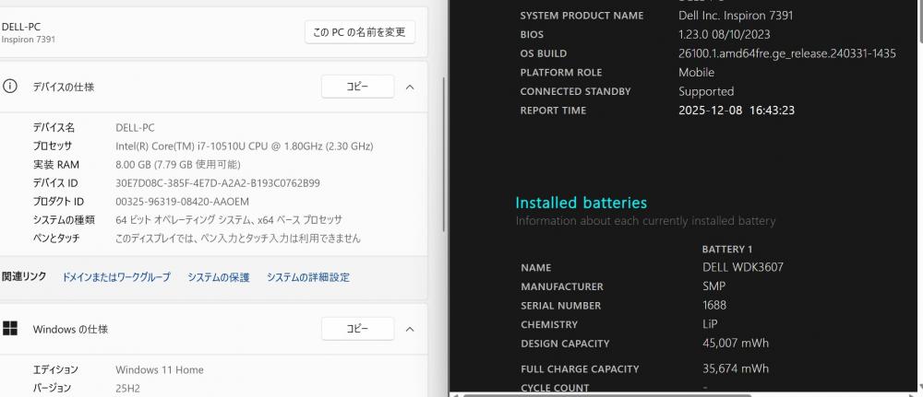Select the 64-bit system type value
This screenshot has height=397, width=923.
(x=229, y=220)
